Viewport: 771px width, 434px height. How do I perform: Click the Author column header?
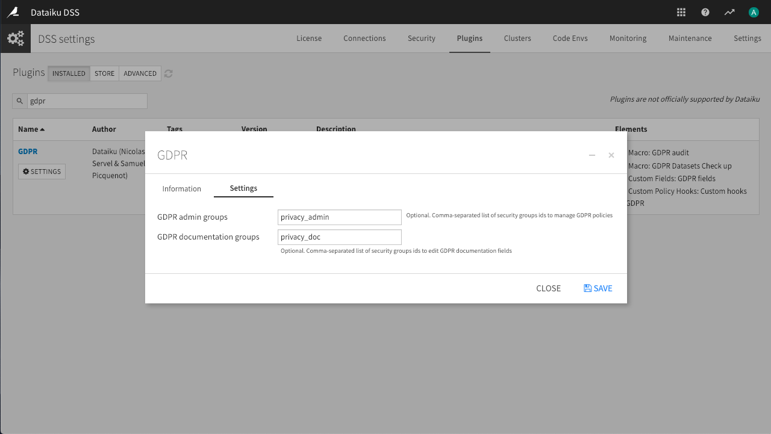click(104, 129)
